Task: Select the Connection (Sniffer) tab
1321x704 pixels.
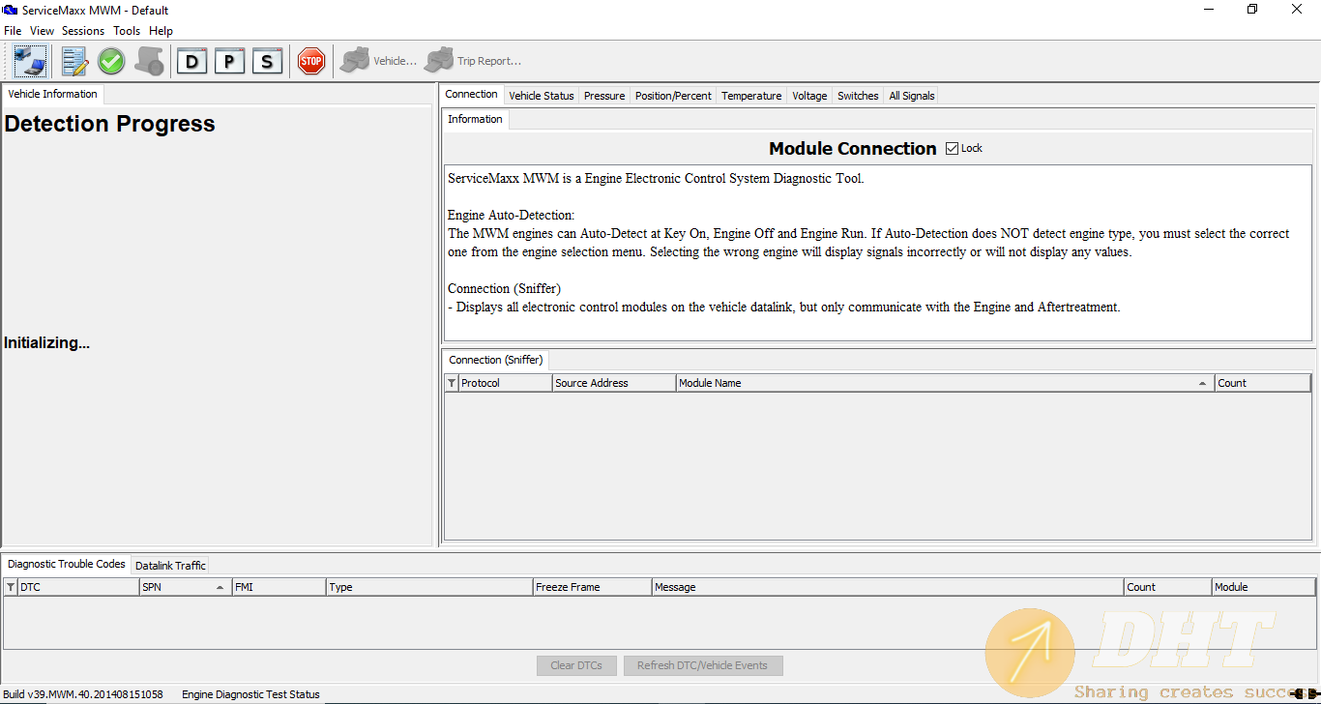Action: 496,360
